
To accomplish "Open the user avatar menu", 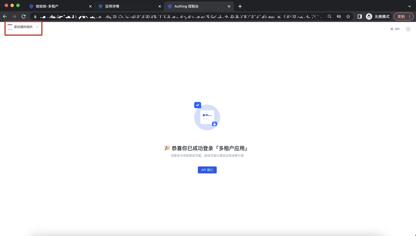I will (408, 29).
